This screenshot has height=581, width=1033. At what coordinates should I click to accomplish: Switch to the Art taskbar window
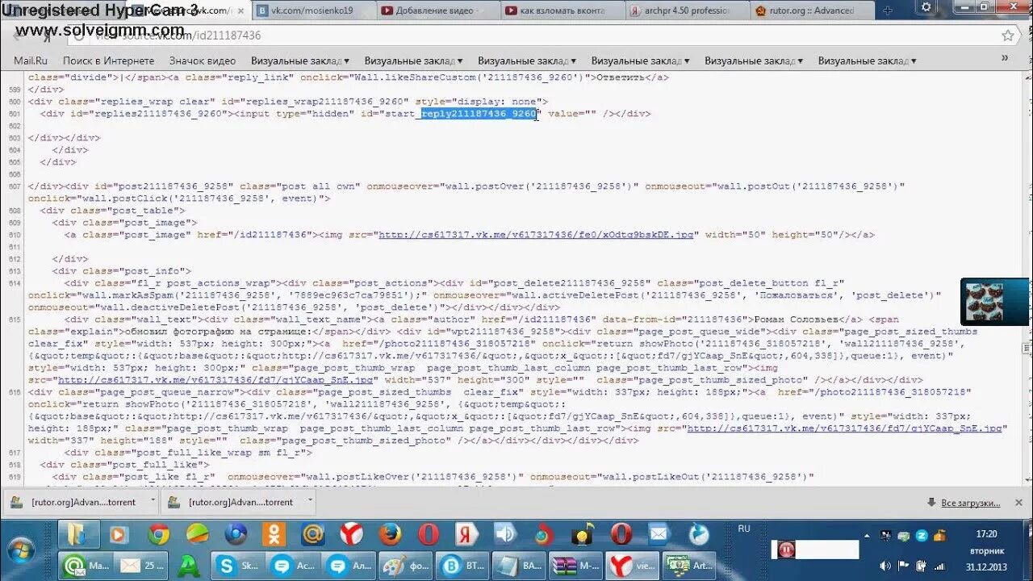688,565
